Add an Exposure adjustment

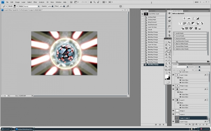coord(197,18)
